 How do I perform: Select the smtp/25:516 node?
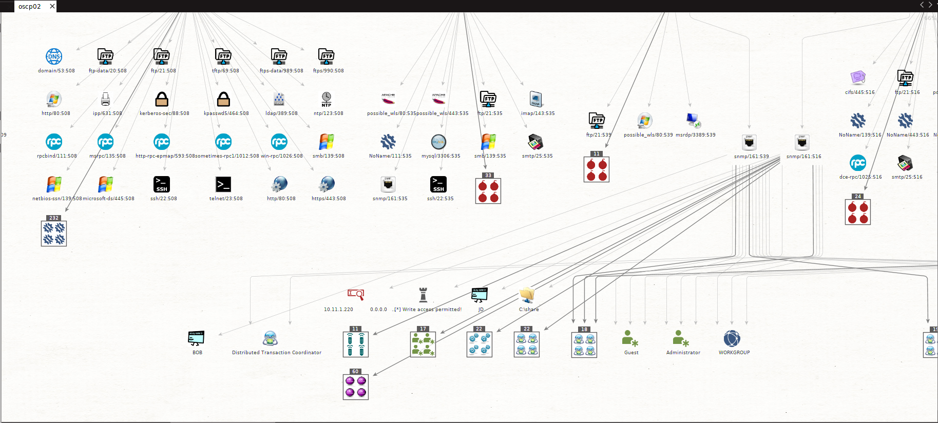click(x=905, y=163)
